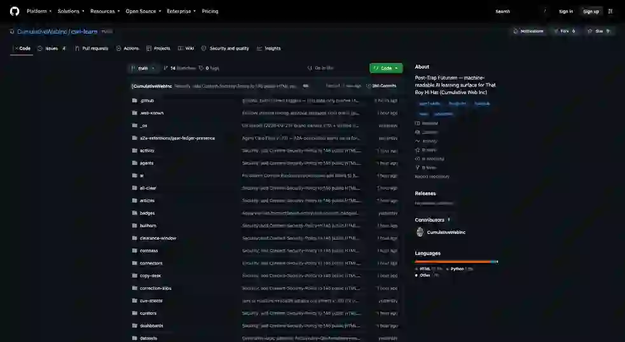Open the .well-known folder

tap(151, 113)
